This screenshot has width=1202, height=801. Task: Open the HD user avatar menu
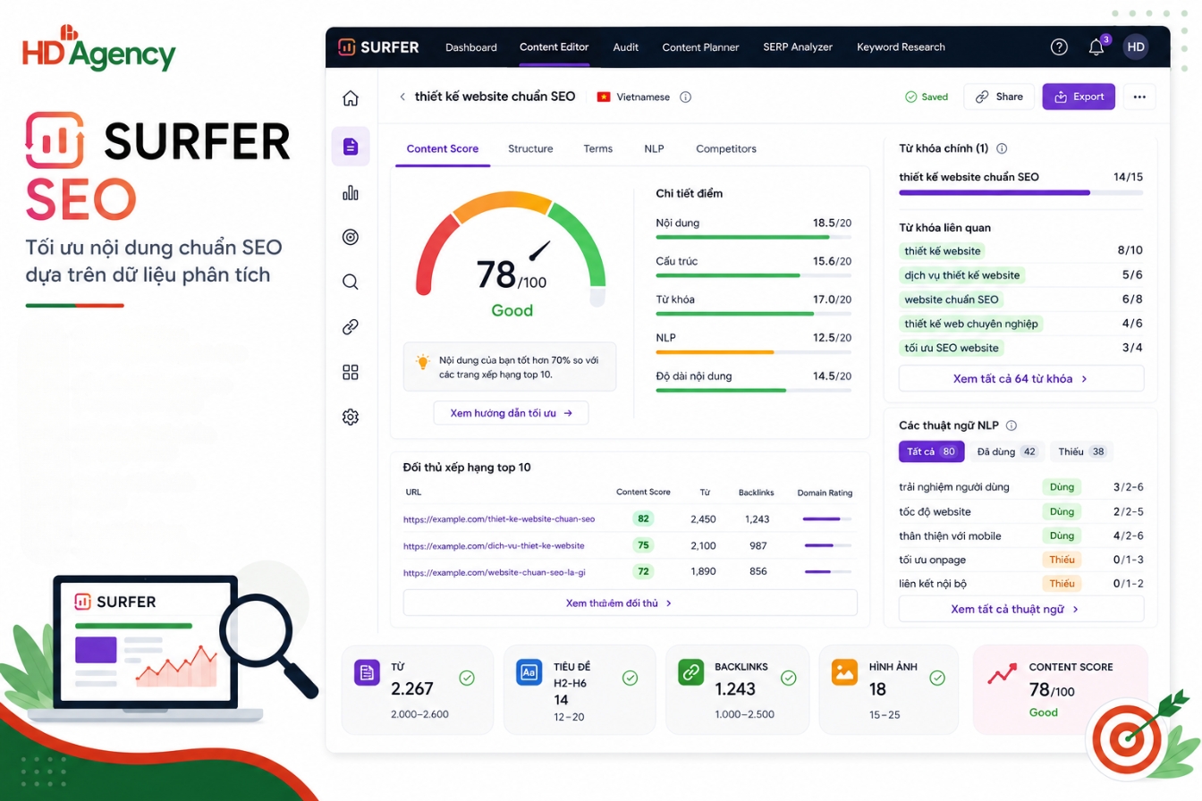point(1136,47)
